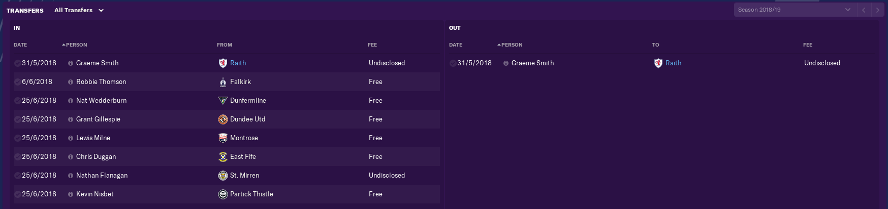Toggle checkmark on Robbie Thomson transfer row
The height and width of the screenshot is (209, 888).
[18, 82]
